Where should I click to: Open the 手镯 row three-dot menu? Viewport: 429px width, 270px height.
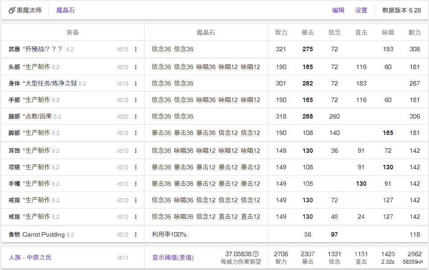(136, 184)
